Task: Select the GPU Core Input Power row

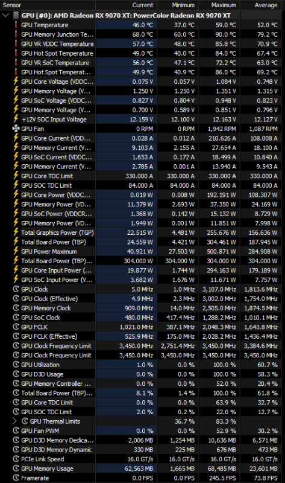Action: (141, 270)
